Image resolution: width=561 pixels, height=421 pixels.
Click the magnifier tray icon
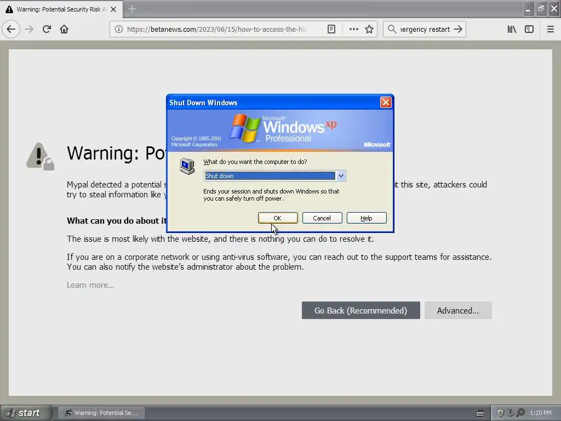pyautogui.click(x=520, y=413)
